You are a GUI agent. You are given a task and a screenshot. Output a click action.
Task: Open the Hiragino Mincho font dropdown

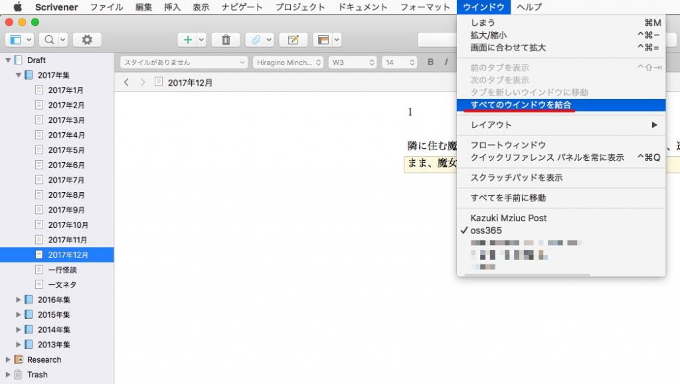[x=288, y=62]
